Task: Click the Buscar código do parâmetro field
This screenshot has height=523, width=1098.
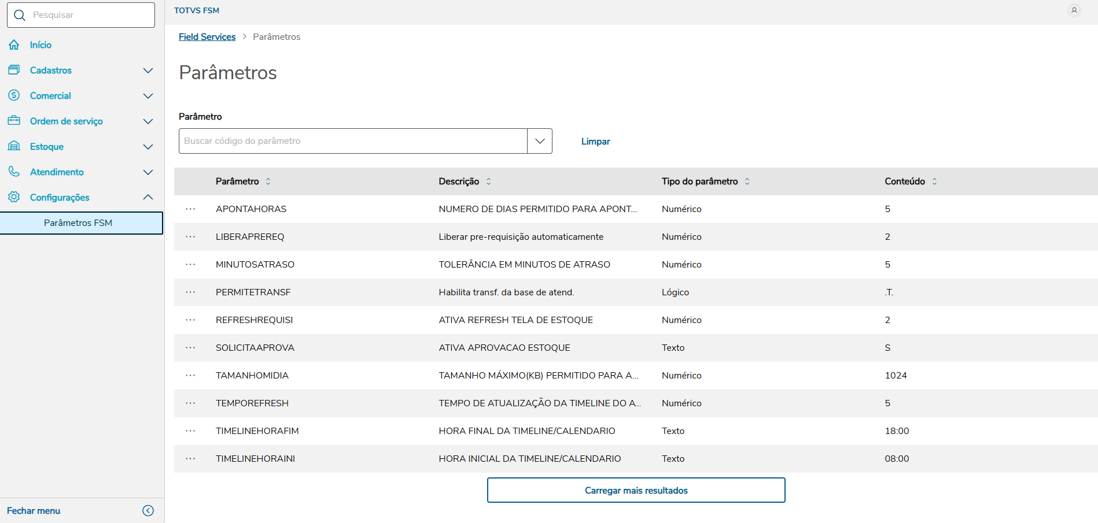Action: (353, 141)
